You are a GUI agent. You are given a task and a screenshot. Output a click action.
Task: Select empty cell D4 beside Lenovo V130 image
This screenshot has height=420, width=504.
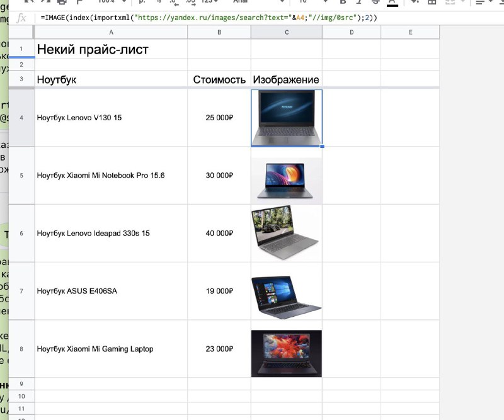(x=352, y=118)
